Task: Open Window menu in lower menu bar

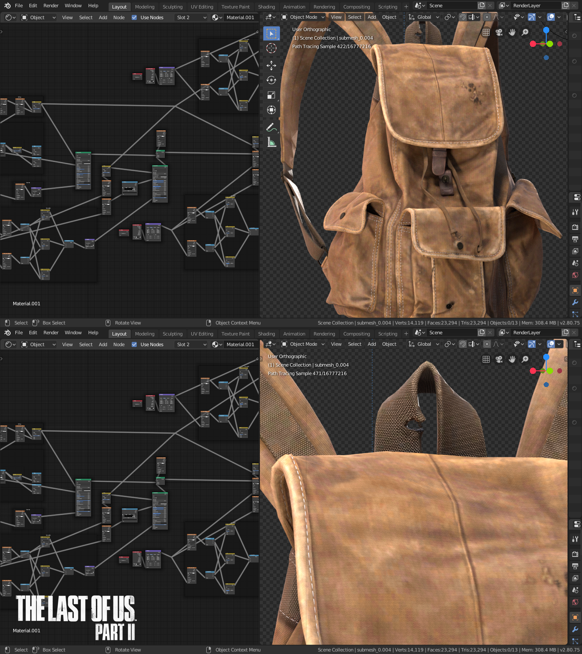Action: tap(73, 333)
